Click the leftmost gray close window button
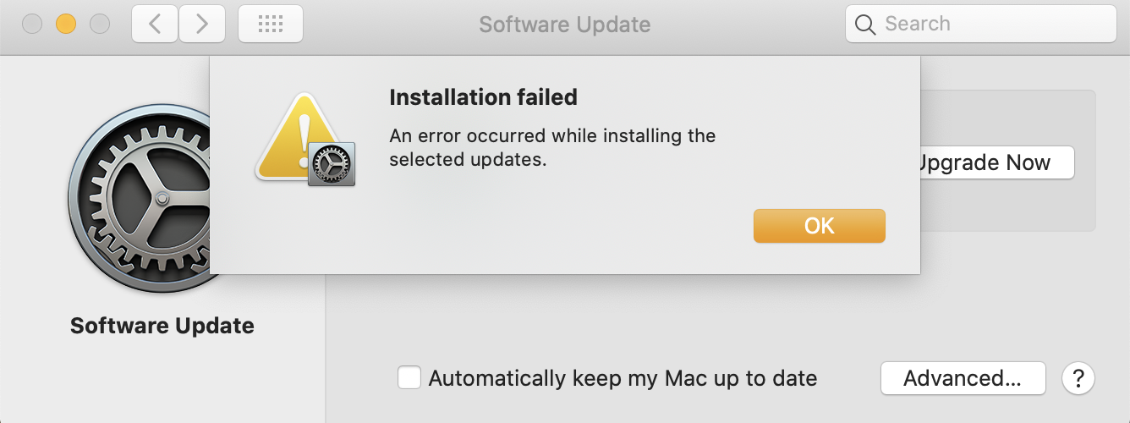Image resolution: width=1130 pixels, height=423 pixels. [32, 24]
